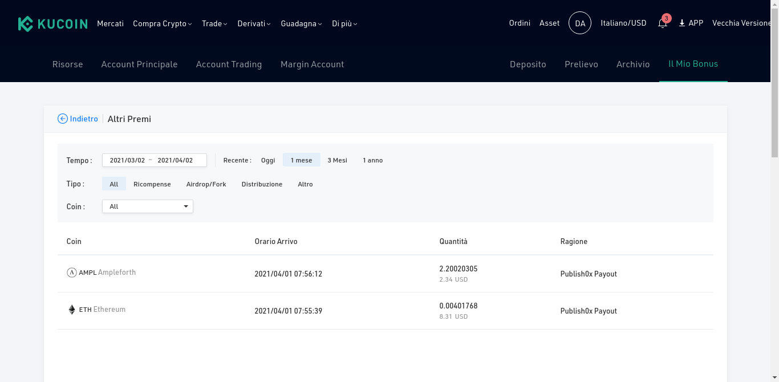Click Publish0x Payout in the AMPL row

[589, 274]
